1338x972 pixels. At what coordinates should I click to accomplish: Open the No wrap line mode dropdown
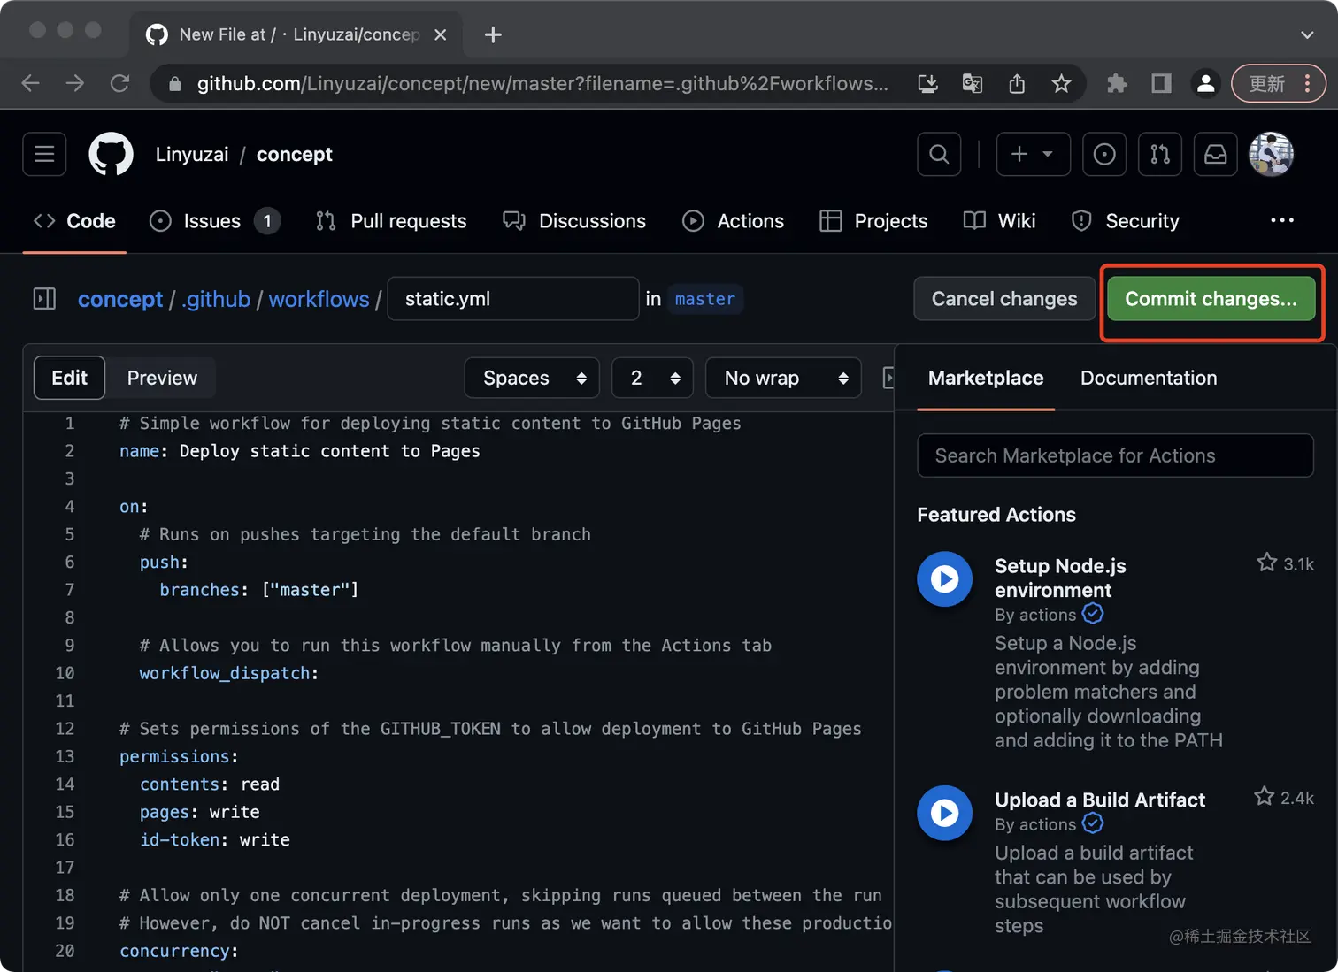[783, 378]
